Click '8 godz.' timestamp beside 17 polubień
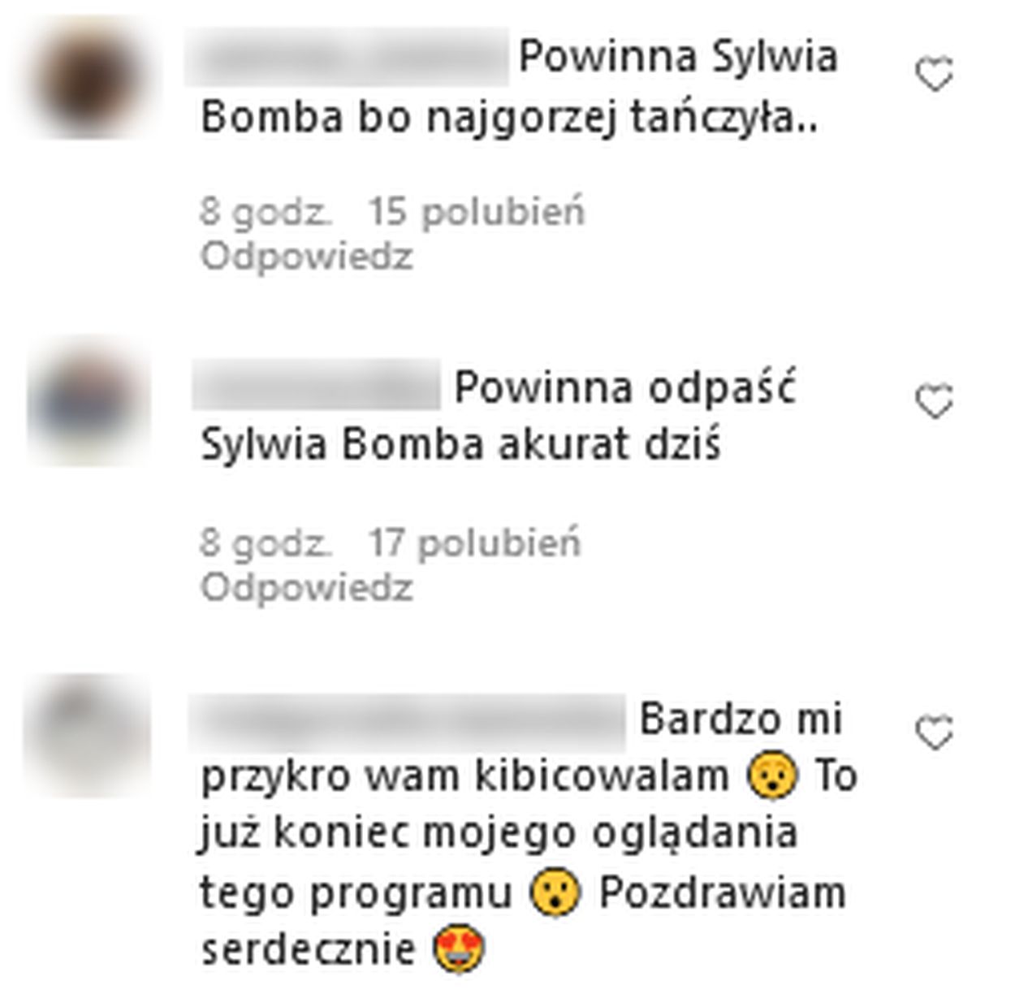Image resolution: width=1015 pixels, height=1007 pixels. [266, 544]
